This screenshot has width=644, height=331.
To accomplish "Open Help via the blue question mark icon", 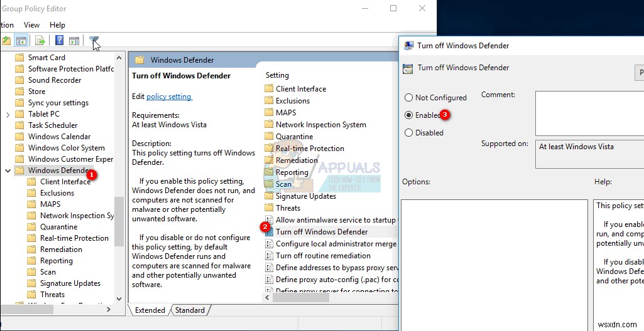I will (x=59, y=41).
